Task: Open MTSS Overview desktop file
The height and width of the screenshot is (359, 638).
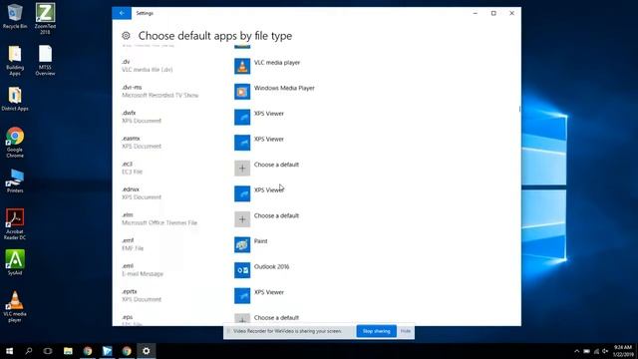Action: tap(45, 60)
